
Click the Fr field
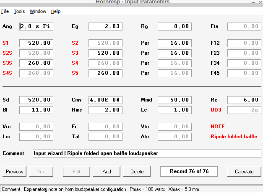106,127
